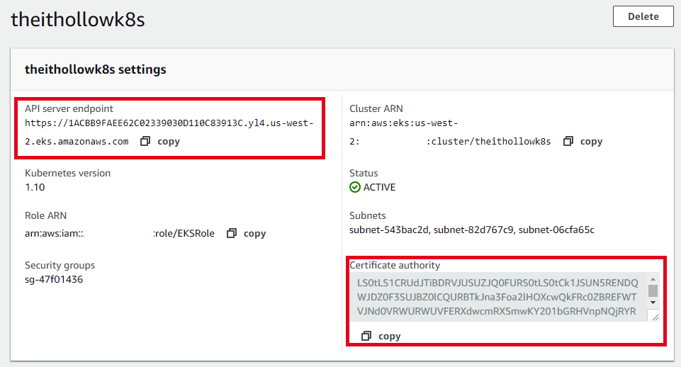
Task: Click the certificate box scroll-down arrow
Action: point(653,303)
